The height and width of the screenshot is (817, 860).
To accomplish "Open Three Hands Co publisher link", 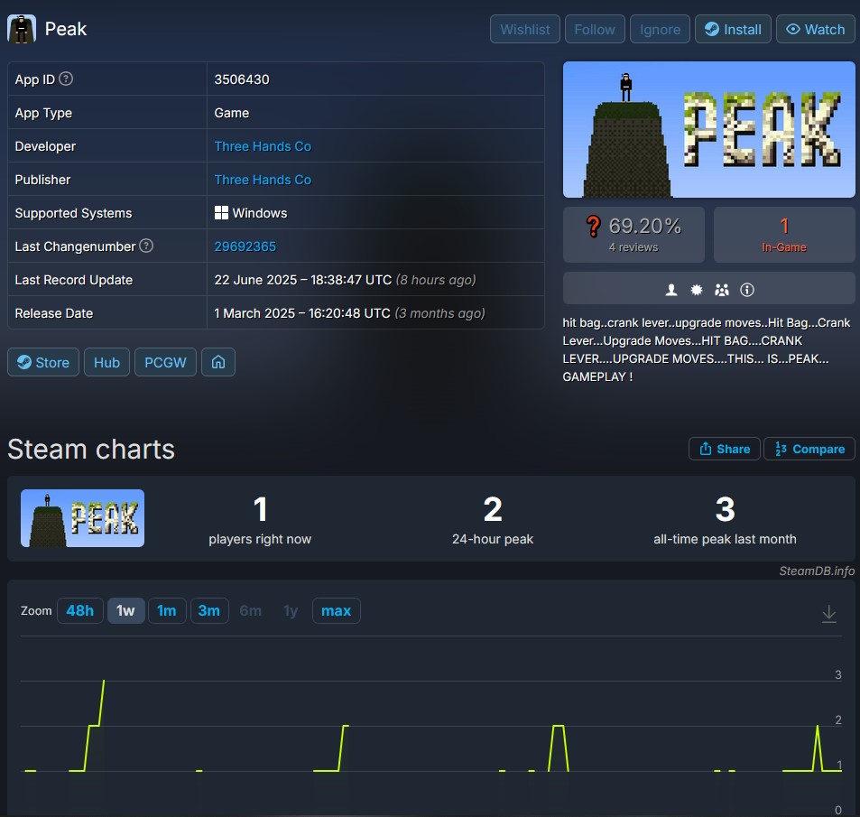I will point(263,180).
